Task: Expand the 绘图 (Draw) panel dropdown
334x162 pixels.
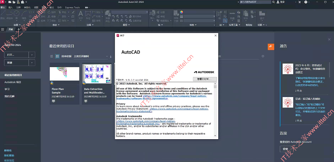Action: [17, 25]
